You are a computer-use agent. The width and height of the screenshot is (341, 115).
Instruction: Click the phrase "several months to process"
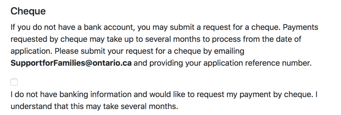(x=193, y=39)
